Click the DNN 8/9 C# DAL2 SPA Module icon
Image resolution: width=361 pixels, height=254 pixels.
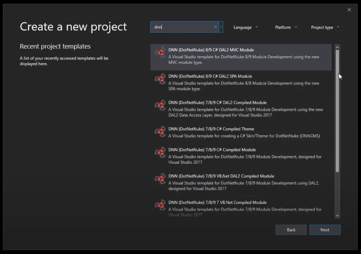pos(160,79)
